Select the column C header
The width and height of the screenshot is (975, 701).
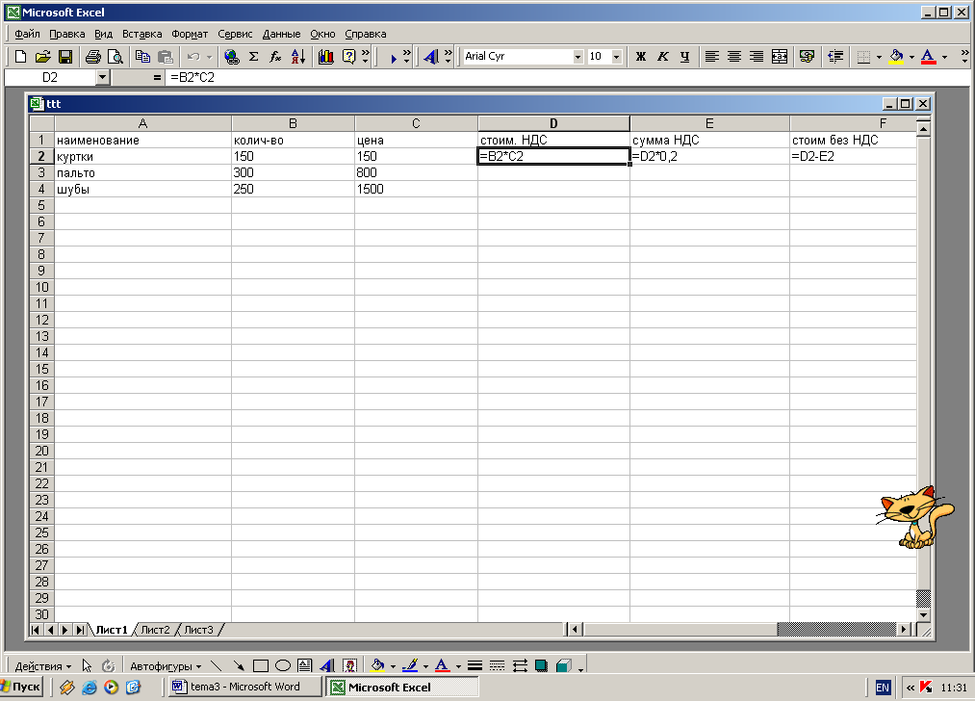click(416, 123)
